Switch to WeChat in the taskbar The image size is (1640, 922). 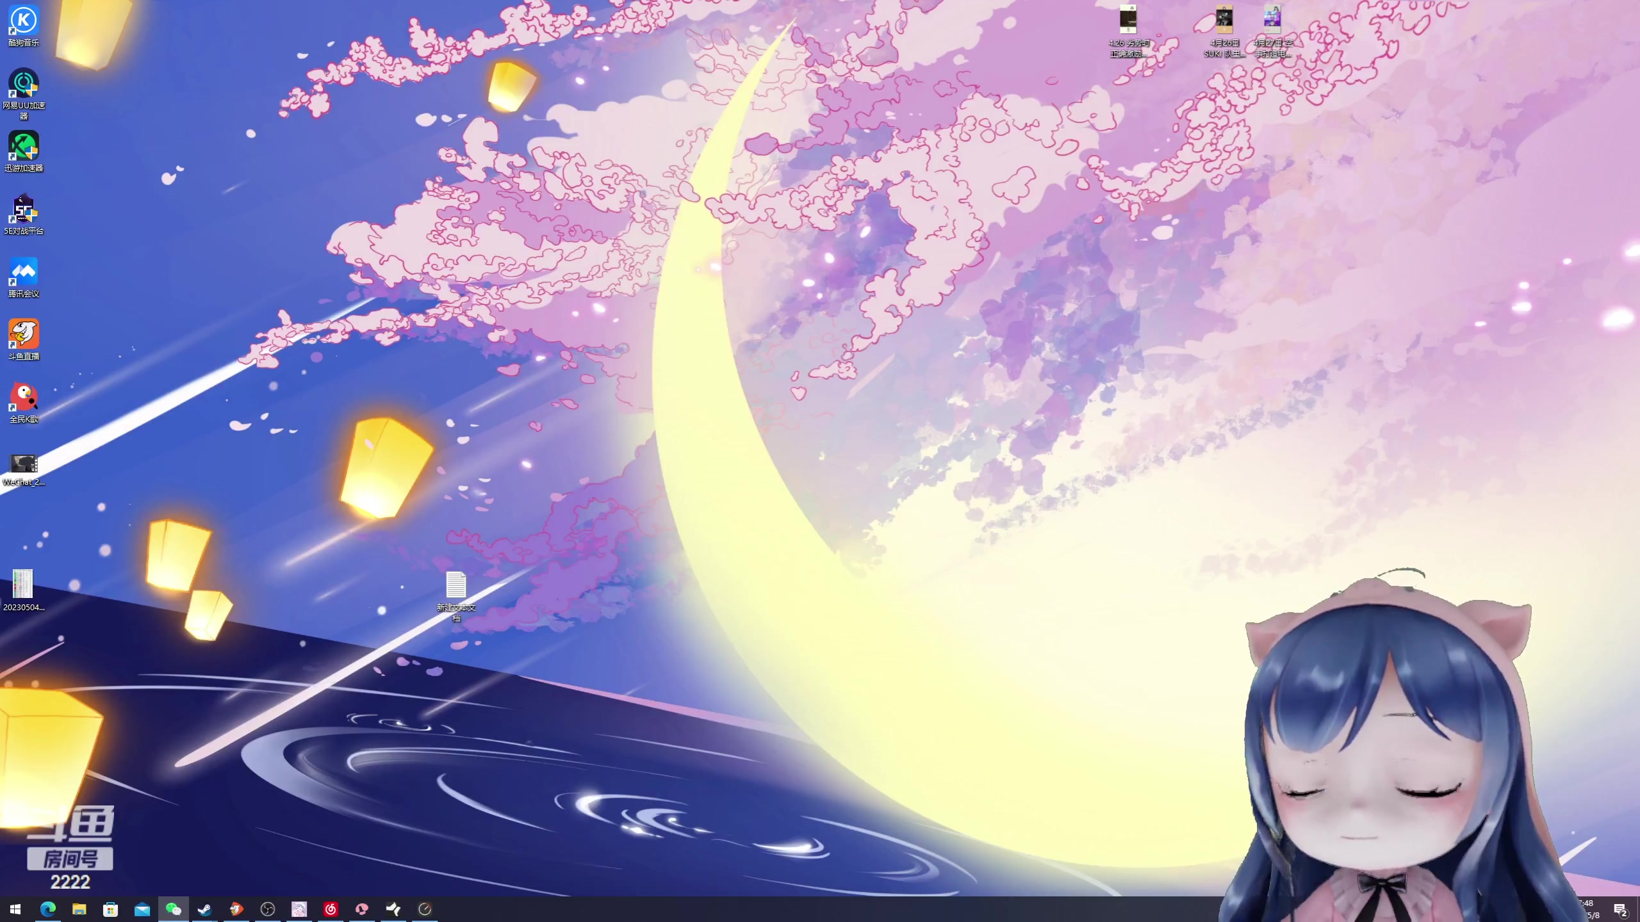pos(174,909)
